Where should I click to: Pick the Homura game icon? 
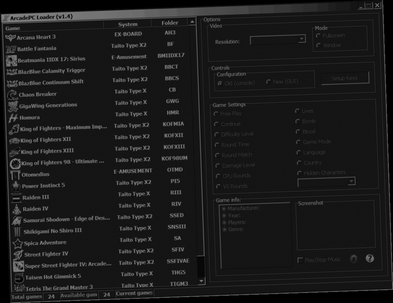(14, 118)
